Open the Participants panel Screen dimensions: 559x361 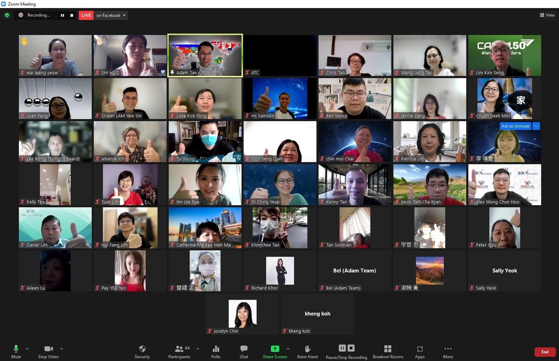point(179,351)
